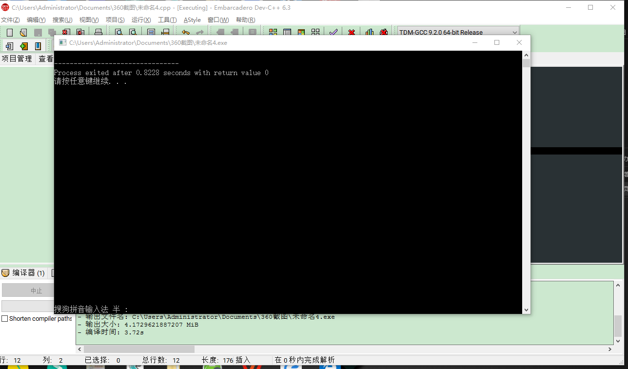
Task: Click the Indent toolbar icon
Action: pos(220,33)
